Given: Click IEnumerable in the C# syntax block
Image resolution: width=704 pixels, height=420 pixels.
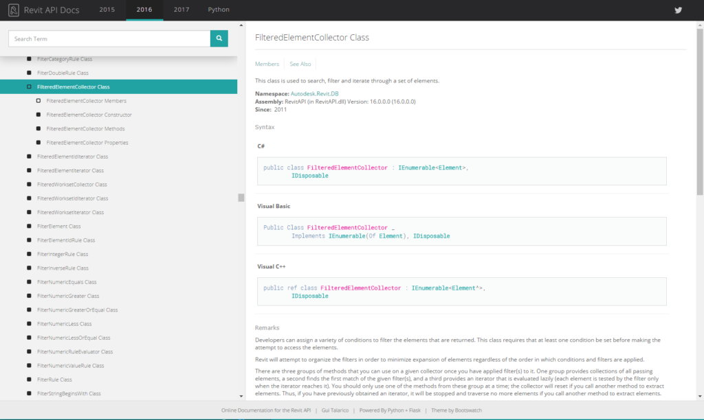Looking at the screenshot, I should click(417, 167).
